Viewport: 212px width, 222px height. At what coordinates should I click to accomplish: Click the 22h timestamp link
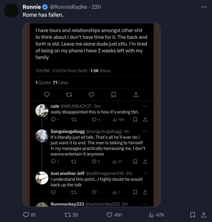(96, 7)
